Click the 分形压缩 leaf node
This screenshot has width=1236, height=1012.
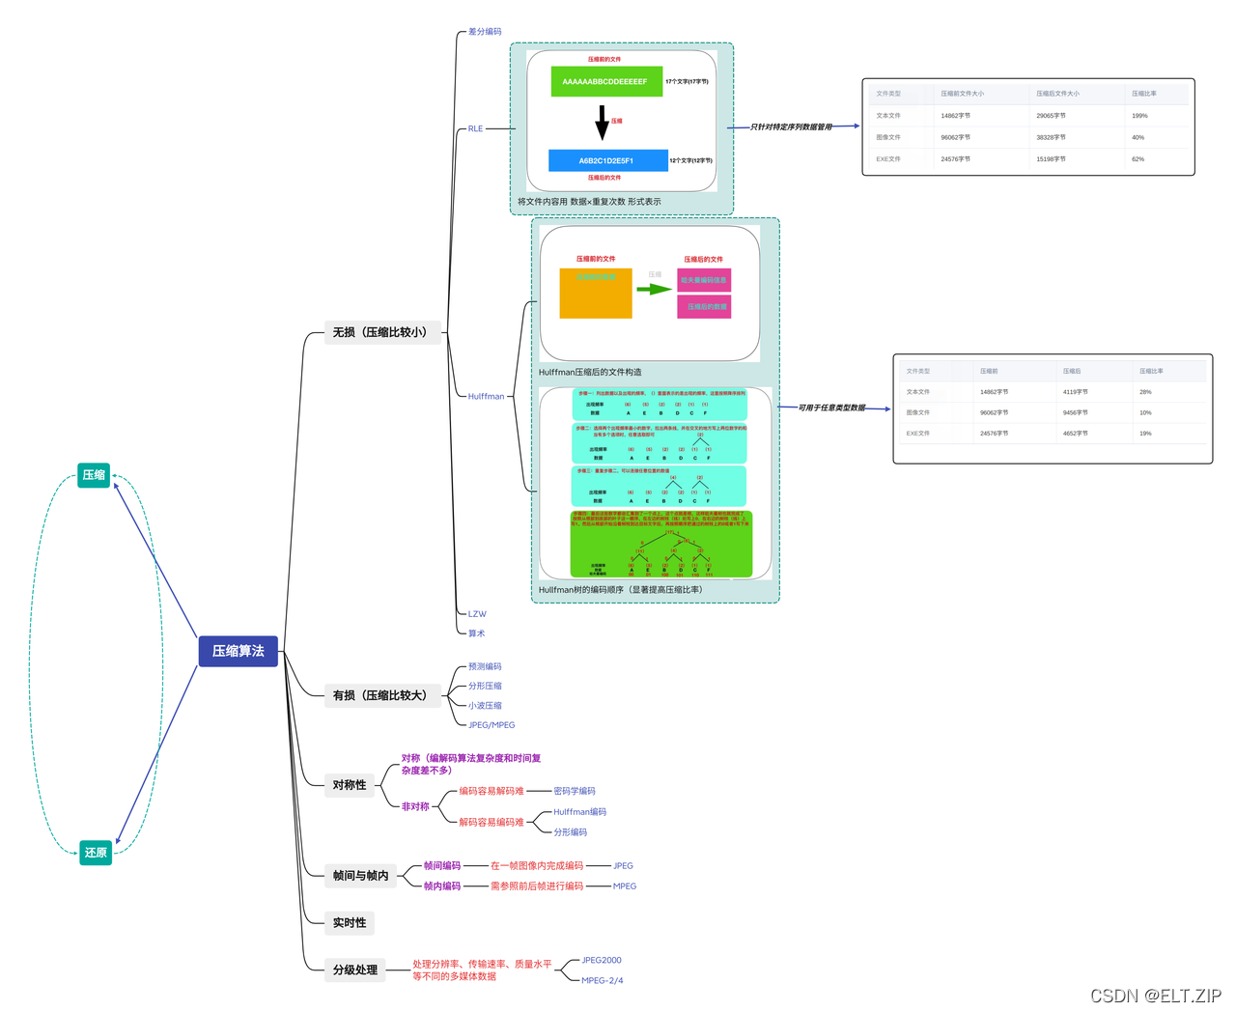[485, 686]
